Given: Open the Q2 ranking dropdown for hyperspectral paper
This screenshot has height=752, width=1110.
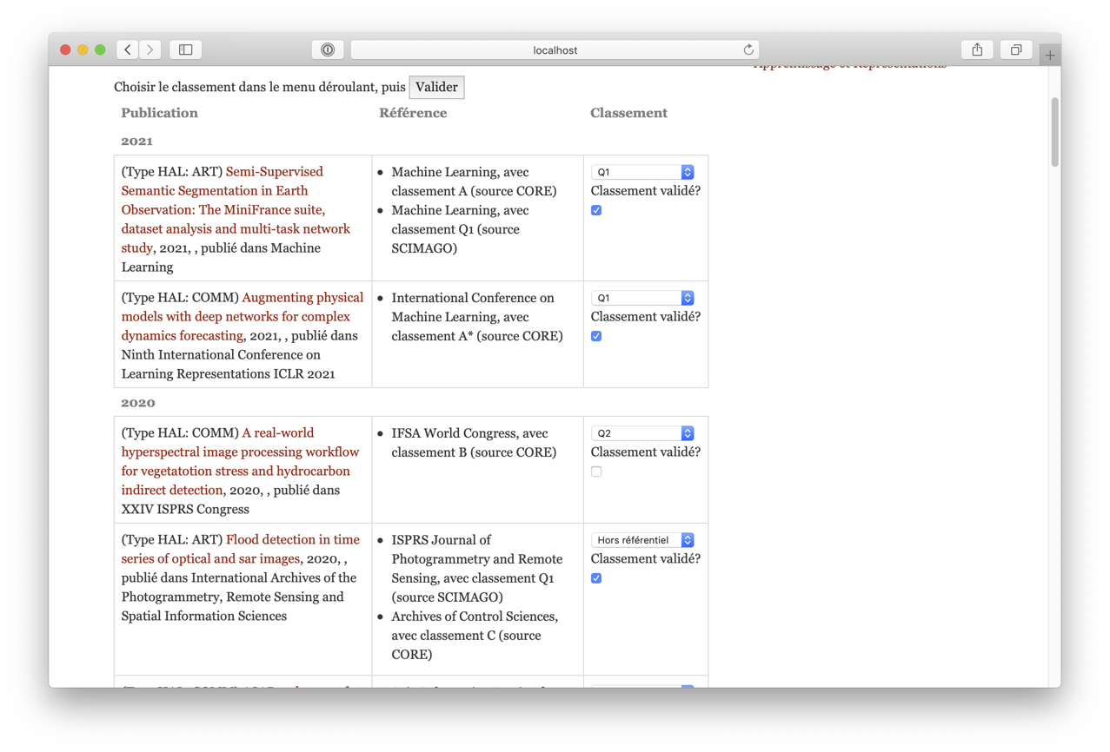Looking at the screenshot, I should [642, 433].
